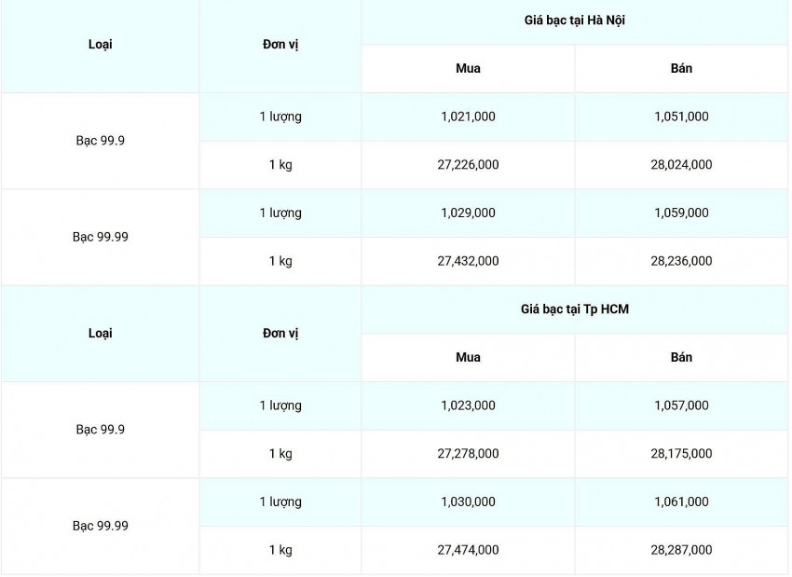Select the 1,061,000 sell price cell
The width and height of the screenshot is (792, 577).
pyautogui.click(x=681, y=502)
